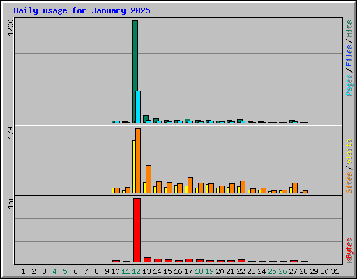
Task: Click day 31 on the x-axis
Action: [x=335, y=271]
